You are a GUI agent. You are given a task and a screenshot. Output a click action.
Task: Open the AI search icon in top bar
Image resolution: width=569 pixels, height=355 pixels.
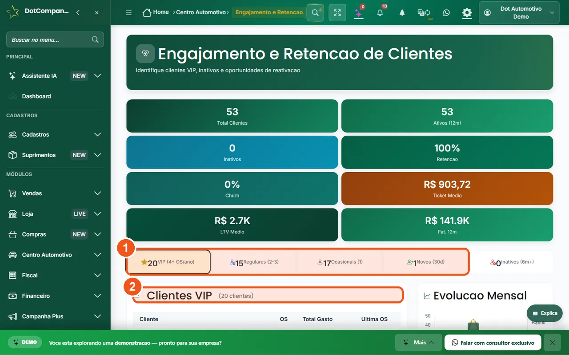(315, 12)
